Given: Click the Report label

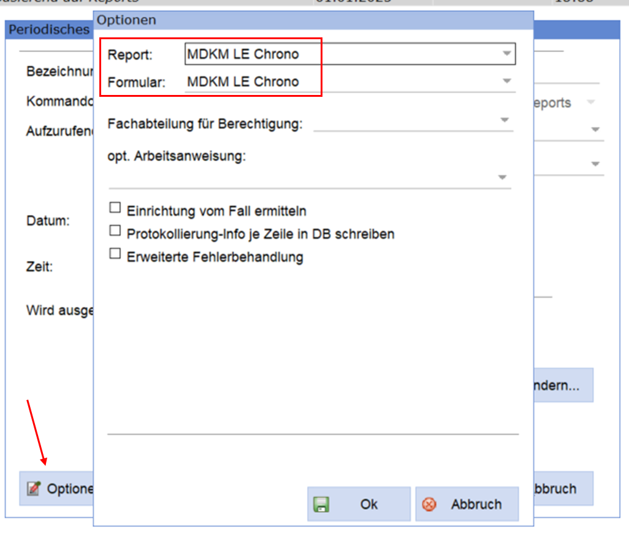Looking at the screenshot, I should coord(130,55).
